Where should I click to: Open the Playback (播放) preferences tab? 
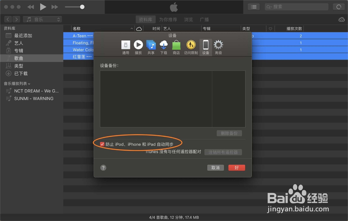click(138, 47)
